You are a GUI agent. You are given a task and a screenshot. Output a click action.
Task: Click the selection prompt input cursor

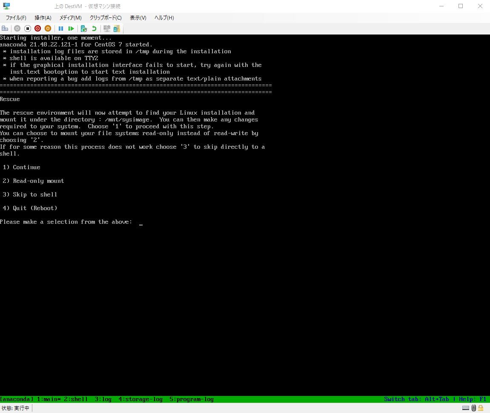[x=140, y=223]
